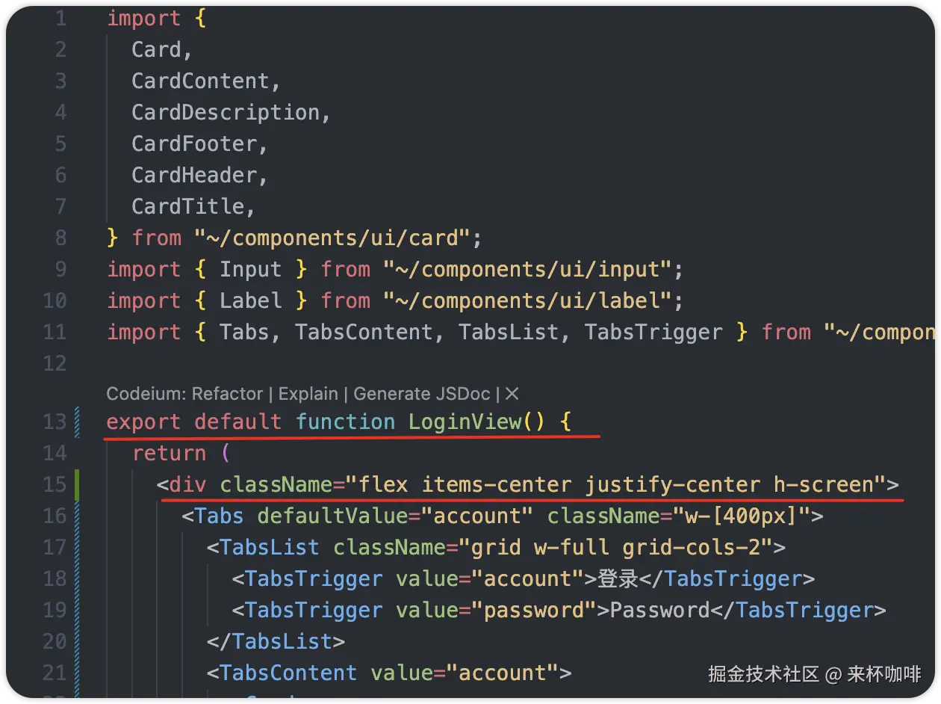941x704 pixels.
Task: Click line number 1 in the gutter
Action: [x=60, y=18]
